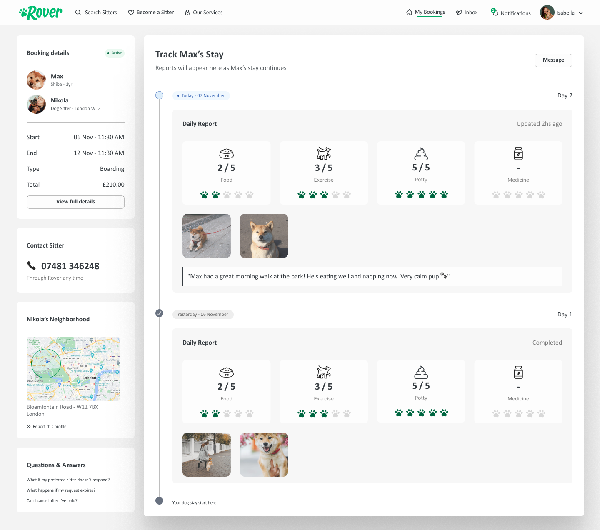
Task: Select Day 2 Medicine paw rating row
Action: tap(518, 195)
